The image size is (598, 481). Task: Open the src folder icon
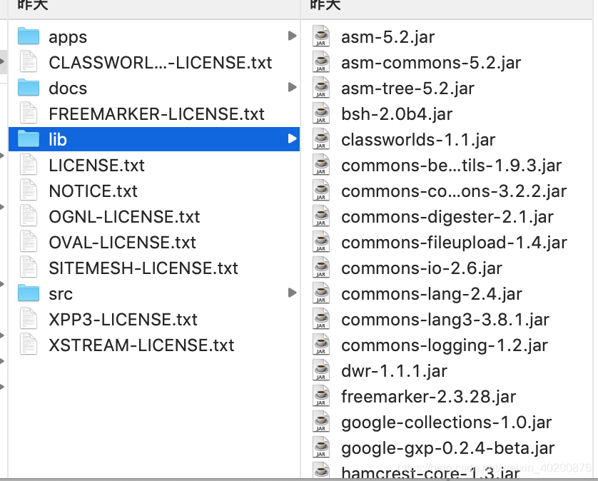point(29,293)
